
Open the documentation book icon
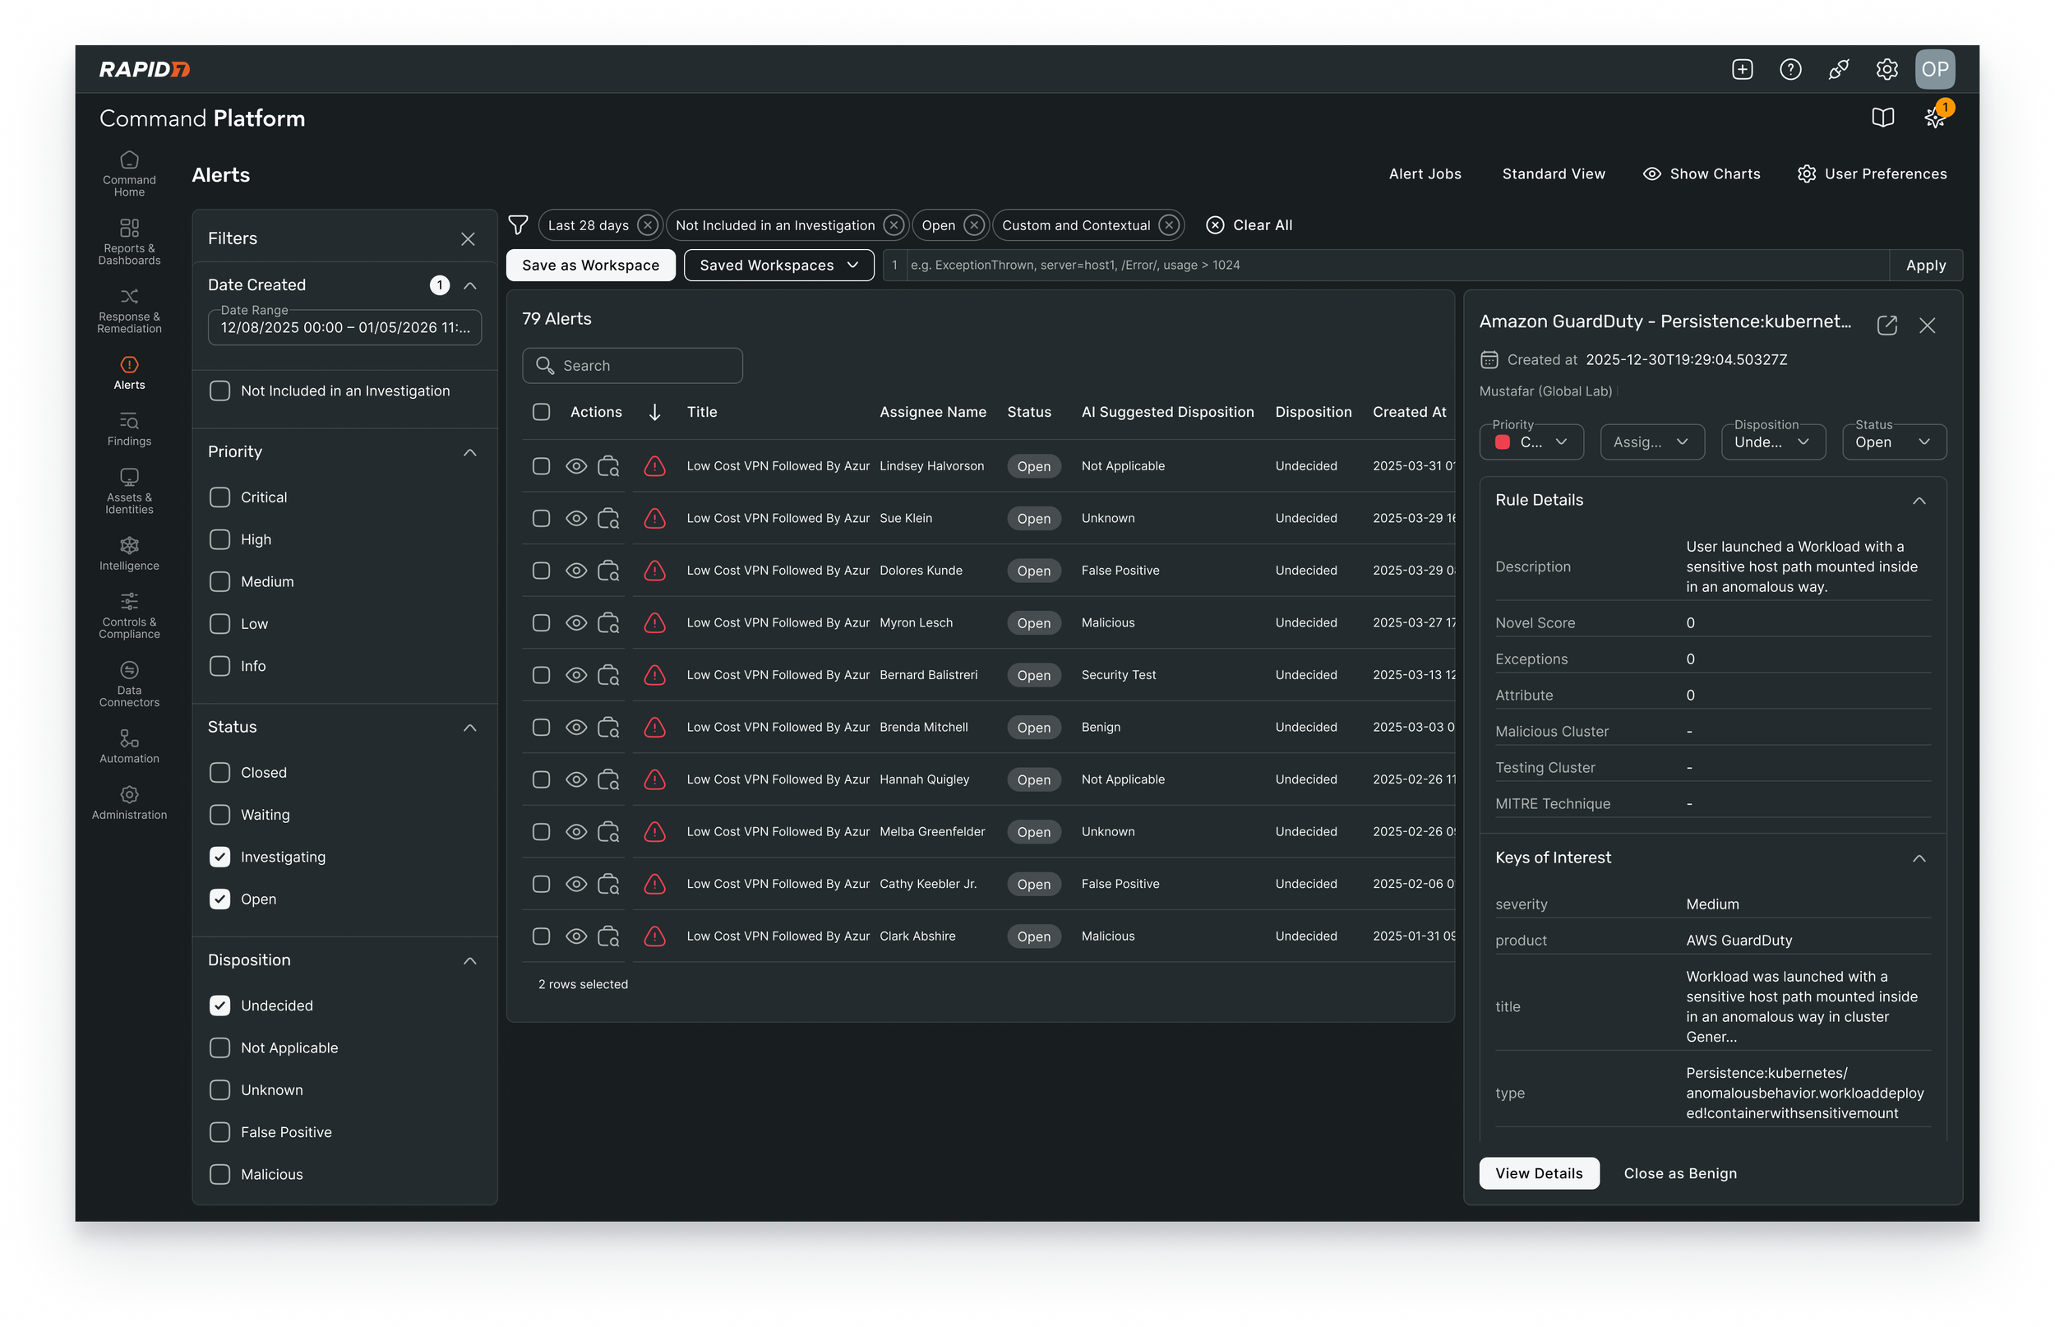(x=1882, y=118)
